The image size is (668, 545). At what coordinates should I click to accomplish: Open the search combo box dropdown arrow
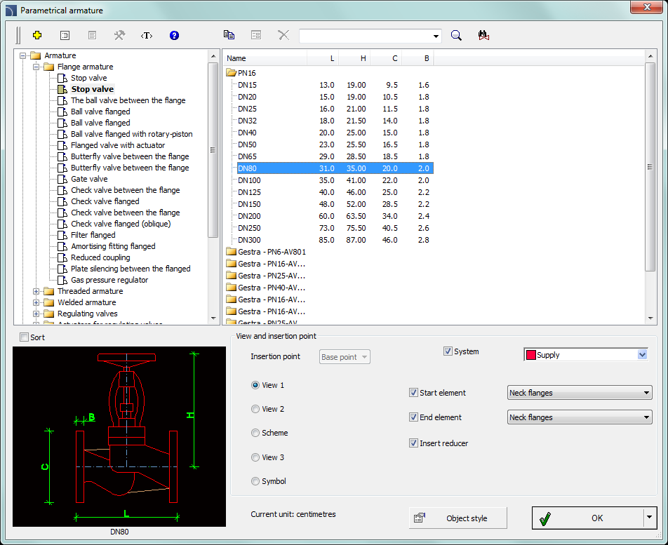(x=436, y=36)
